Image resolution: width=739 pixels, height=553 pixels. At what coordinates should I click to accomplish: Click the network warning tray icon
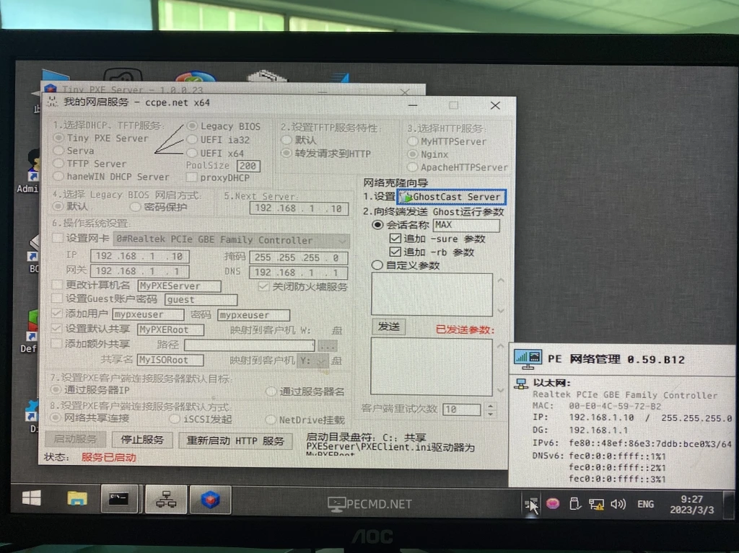pyautogui.click(x=596, y=505)
